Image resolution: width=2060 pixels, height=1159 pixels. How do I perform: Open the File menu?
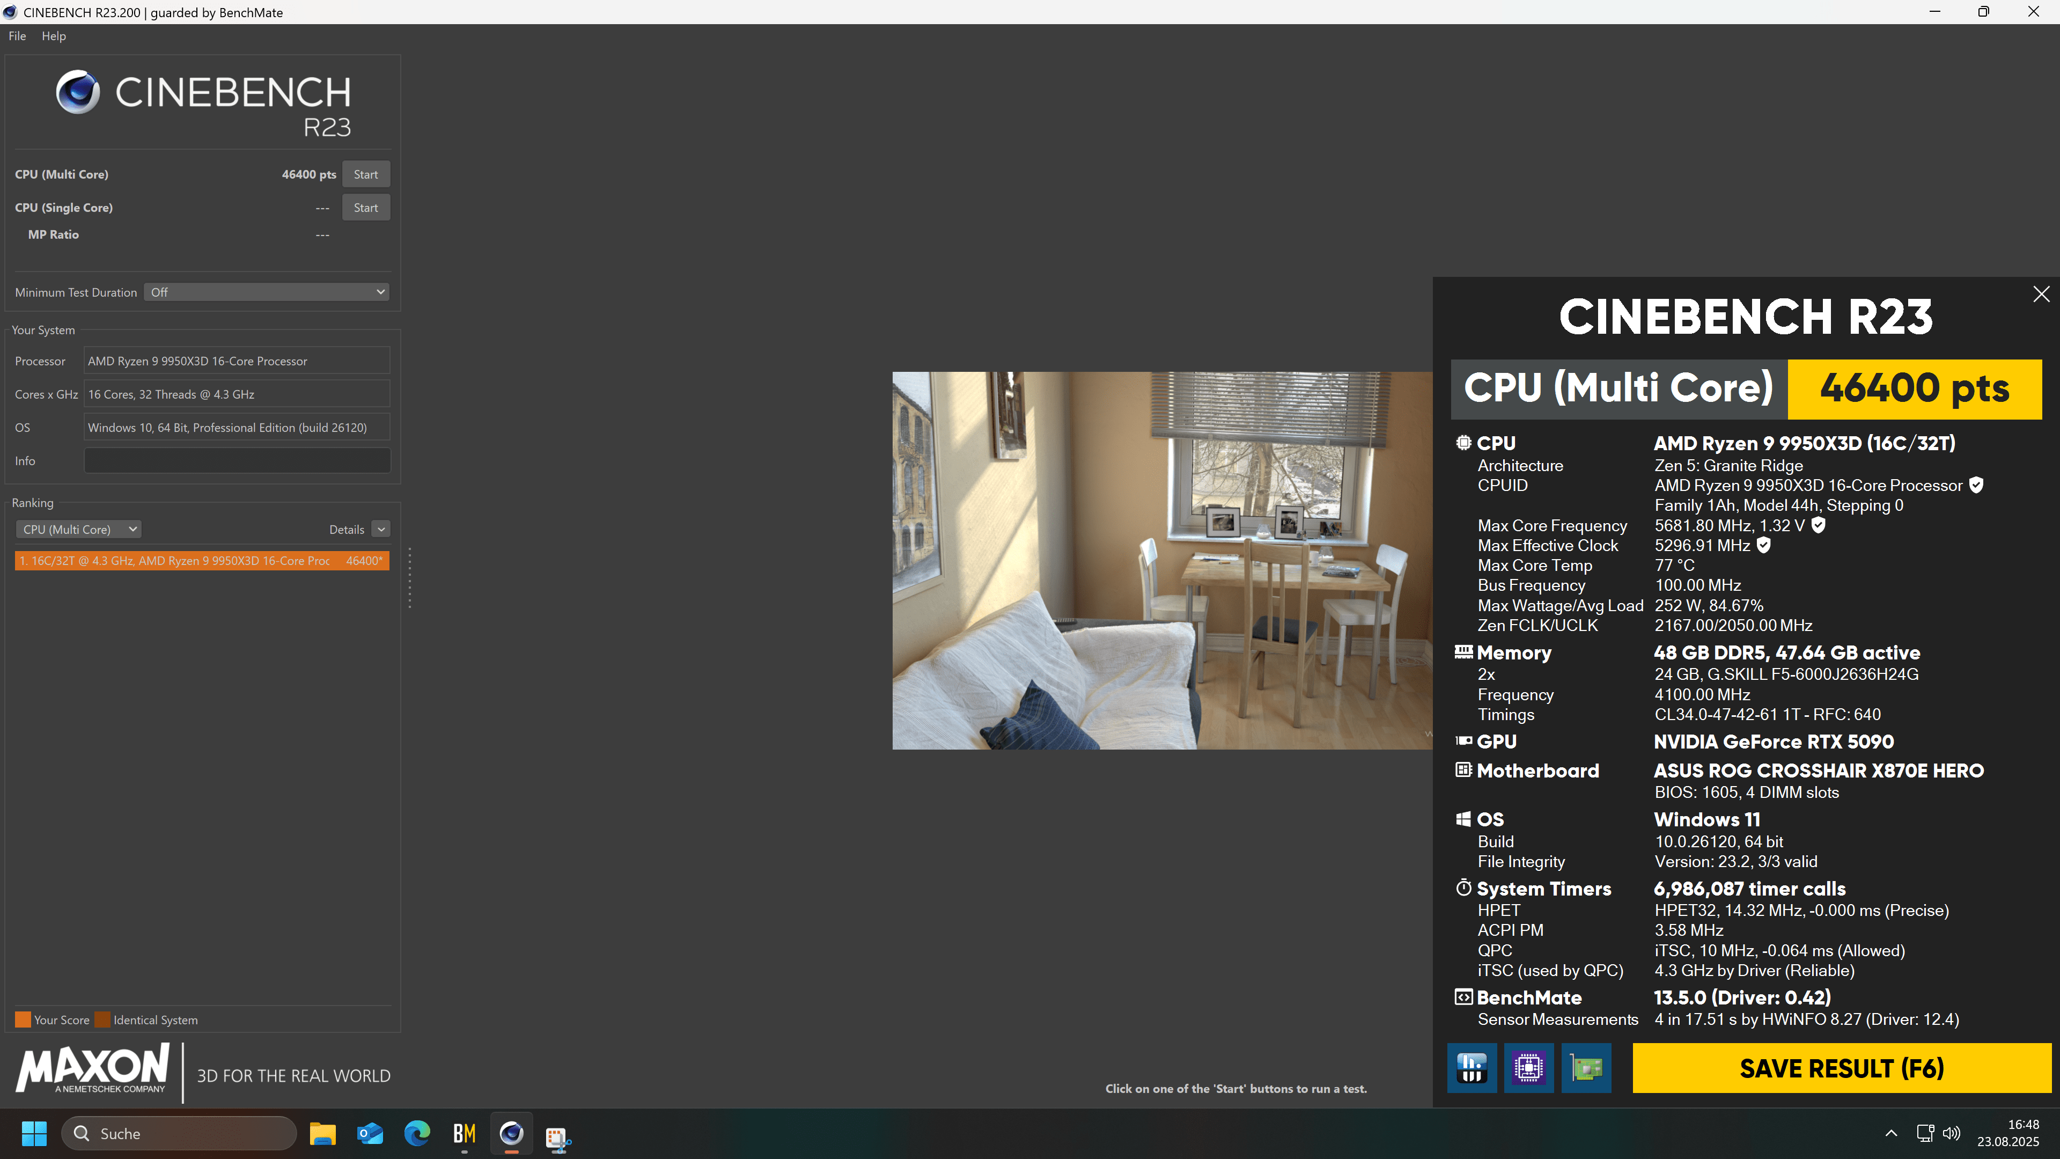[x=17, y=36]
